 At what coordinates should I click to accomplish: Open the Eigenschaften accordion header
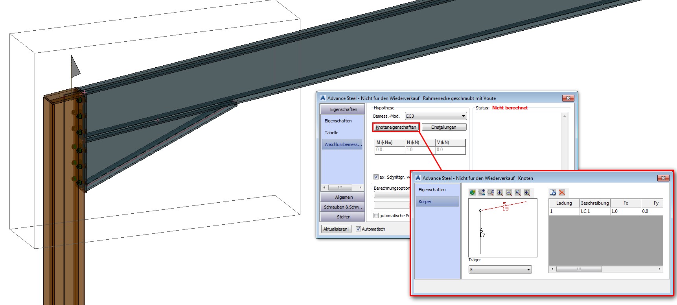tap(343, 109)
